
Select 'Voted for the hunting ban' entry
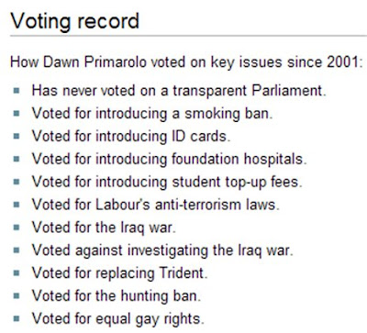(x=117, y=295)
